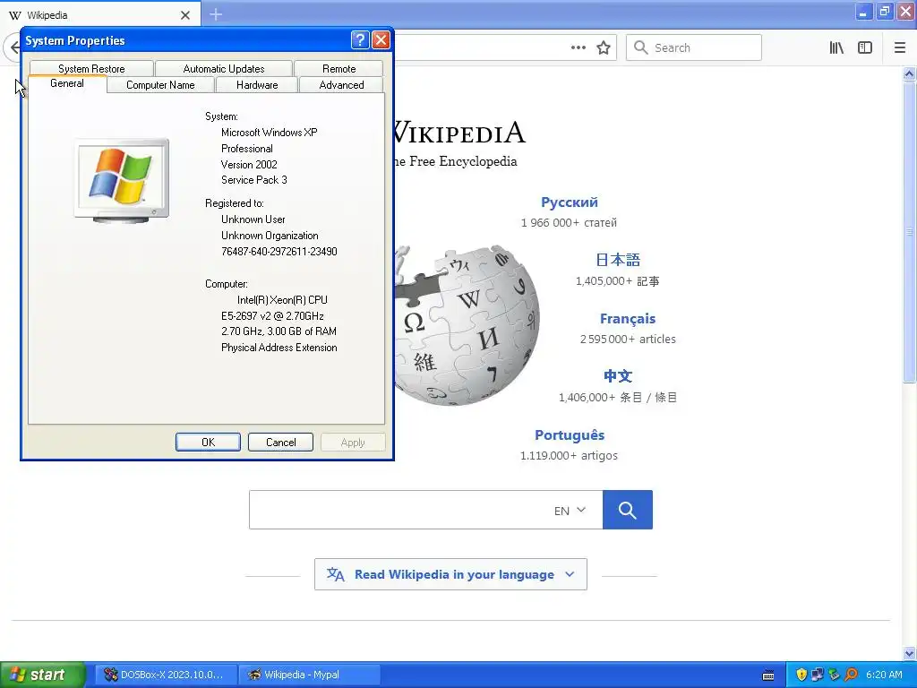Bookmark this page with the star icon
Viewport: 917px width, 688px height.
[x=604, y=48]
